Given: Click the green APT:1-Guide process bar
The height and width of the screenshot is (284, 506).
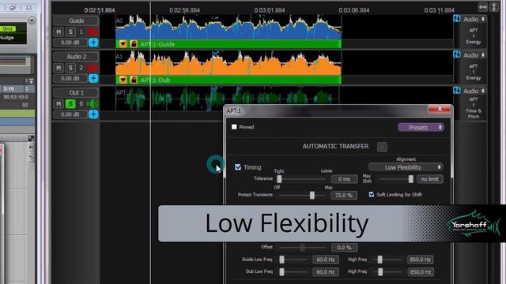Looking at the screenshot, I should pos(228,44).
